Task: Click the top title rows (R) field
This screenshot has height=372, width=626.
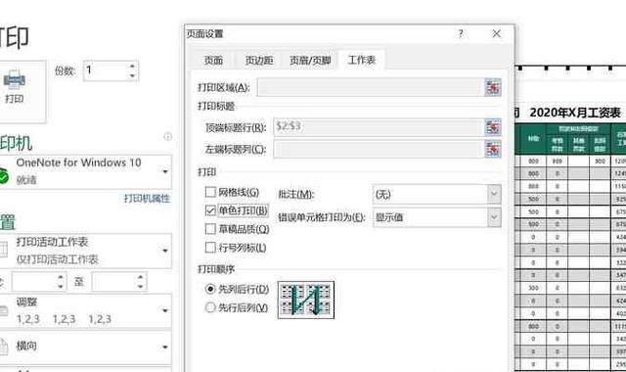Action: tap(379, 127)
